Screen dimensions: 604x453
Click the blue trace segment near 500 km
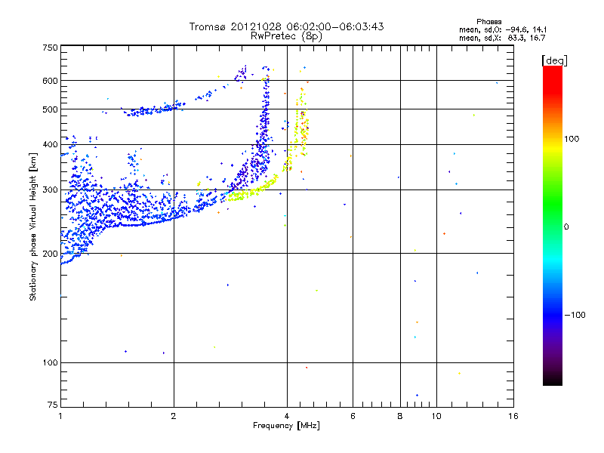(x=154, y=109)
